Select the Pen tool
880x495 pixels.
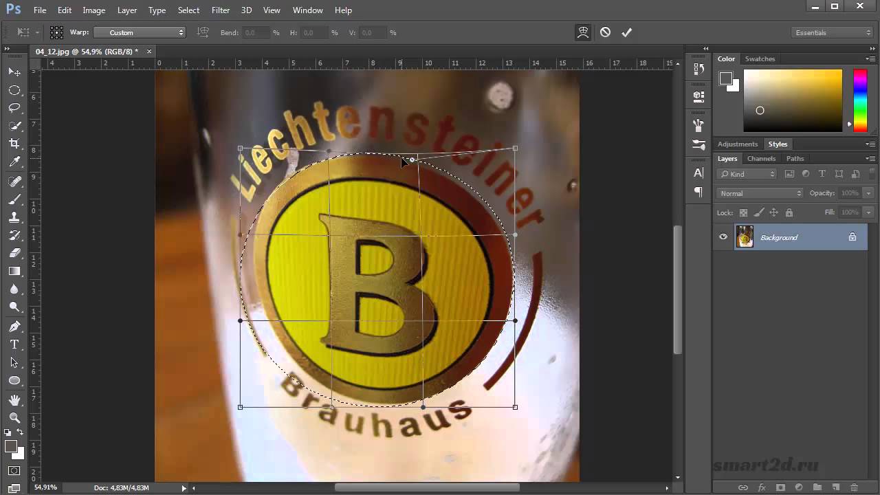tap(14, 327)
